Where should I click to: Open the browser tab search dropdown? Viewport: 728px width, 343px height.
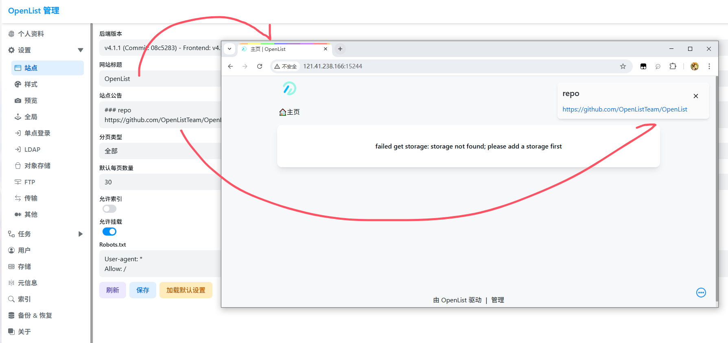(x=230, y=49)
